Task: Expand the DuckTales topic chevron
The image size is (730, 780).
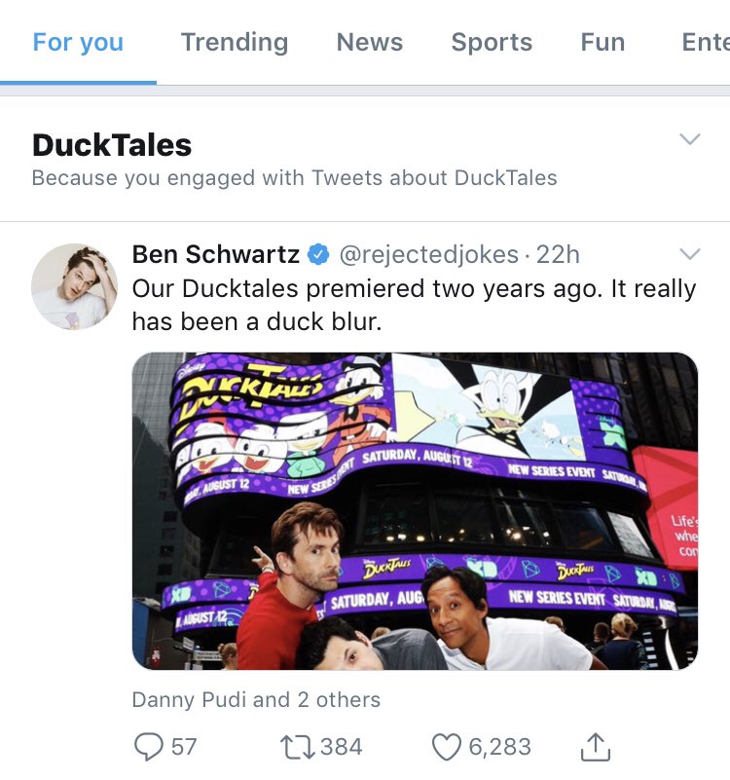Action: click(689, 139)
